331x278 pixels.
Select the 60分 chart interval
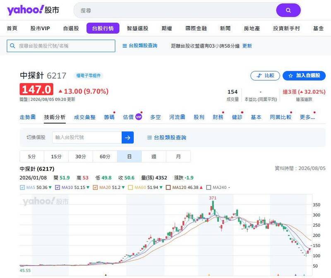[105, 156]
